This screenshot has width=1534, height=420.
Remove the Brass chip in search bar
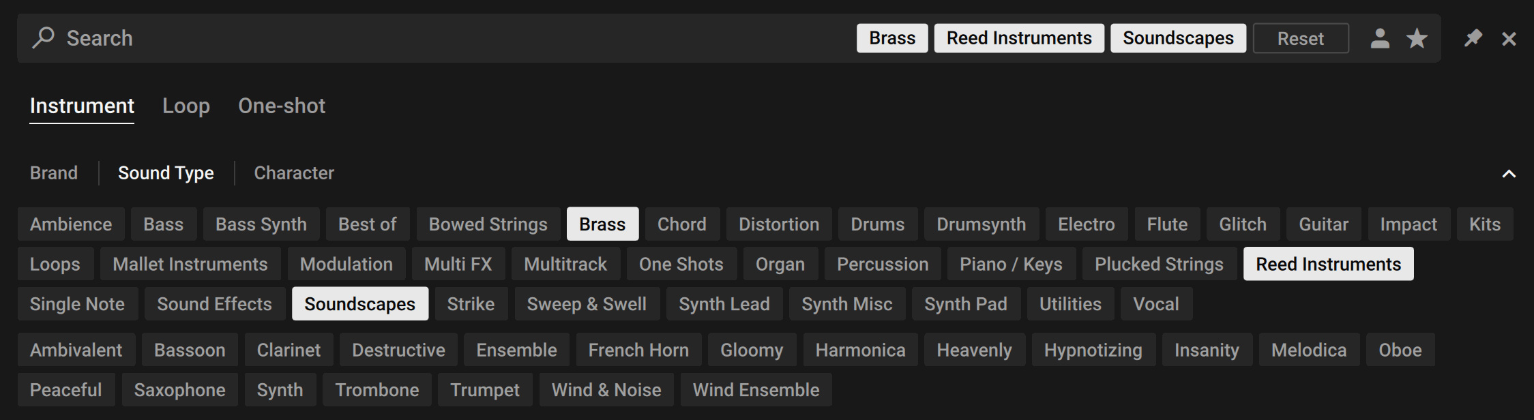(891, 38)
